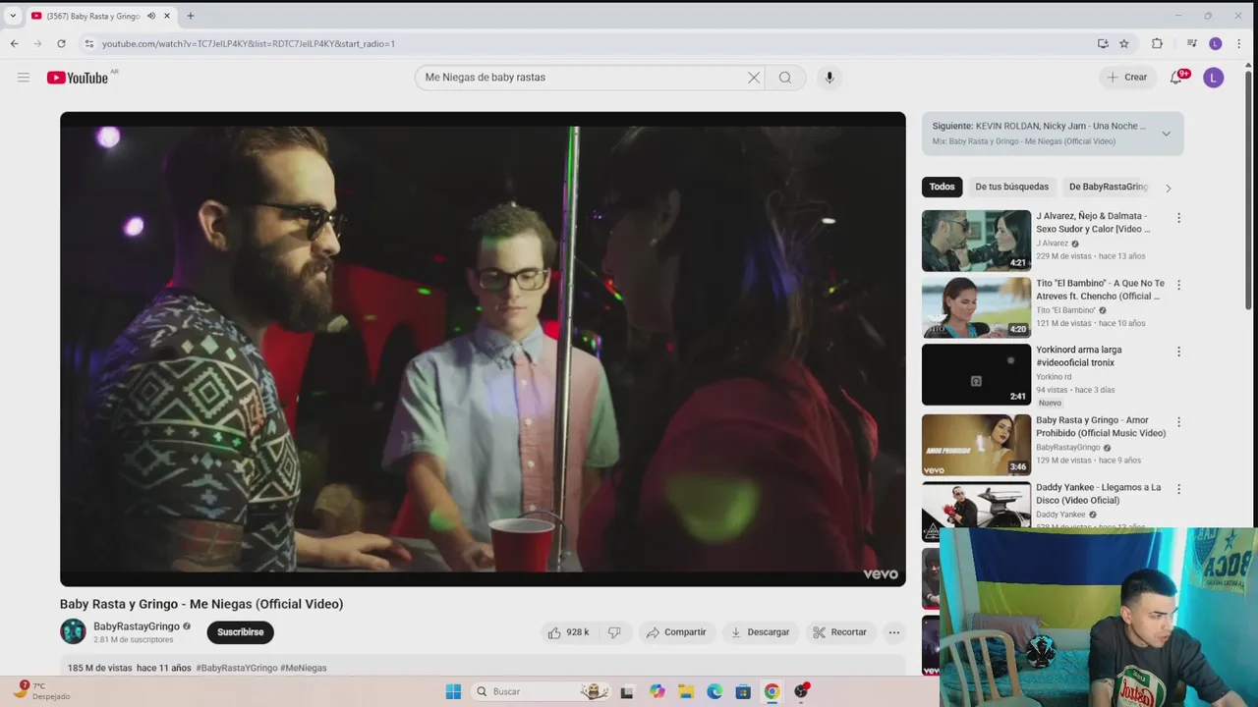Play Amor Prohibido video thumbnail
The height and width of the screenshot is (707, 1258).
976,445
